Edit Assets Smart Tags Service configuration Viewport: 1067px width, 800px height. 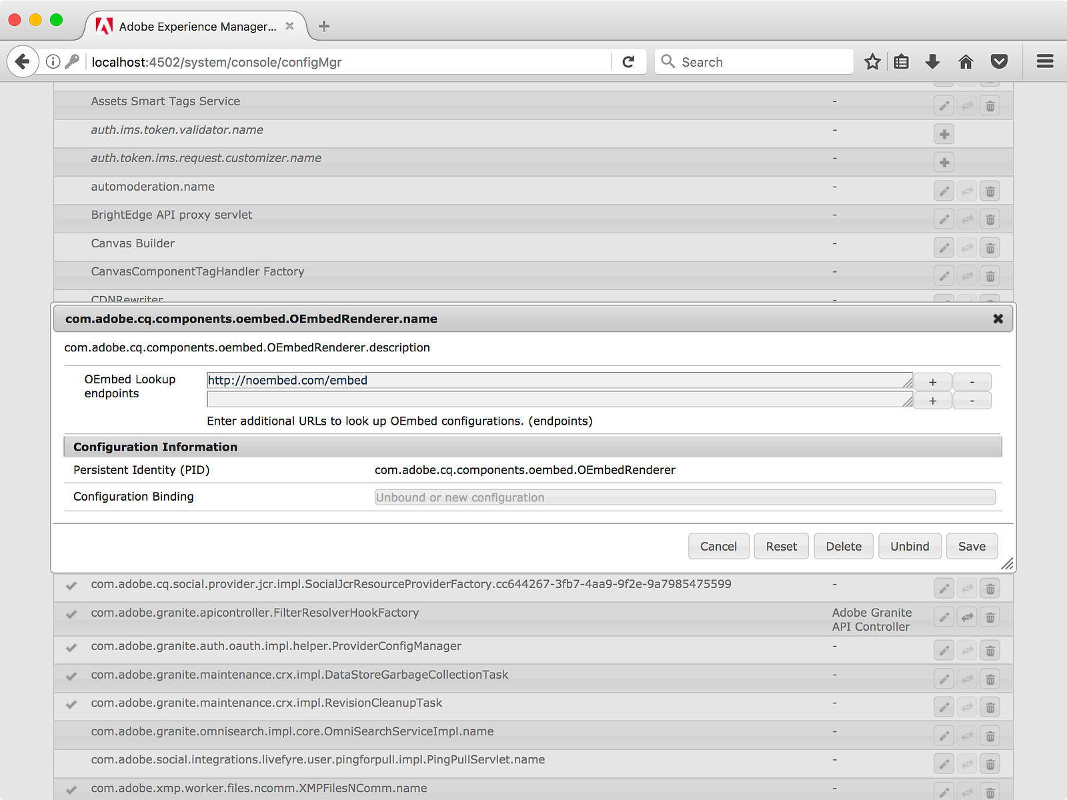(x=944, y=106)
